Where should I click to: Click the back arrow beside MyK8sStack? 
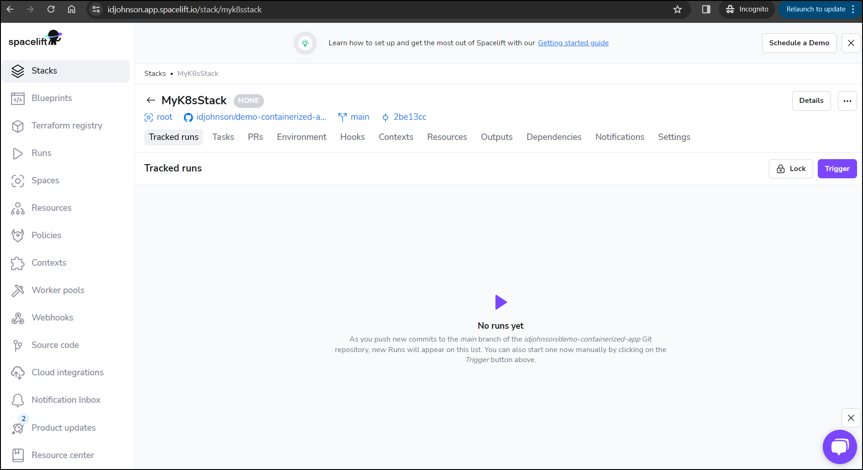(151, 100)
